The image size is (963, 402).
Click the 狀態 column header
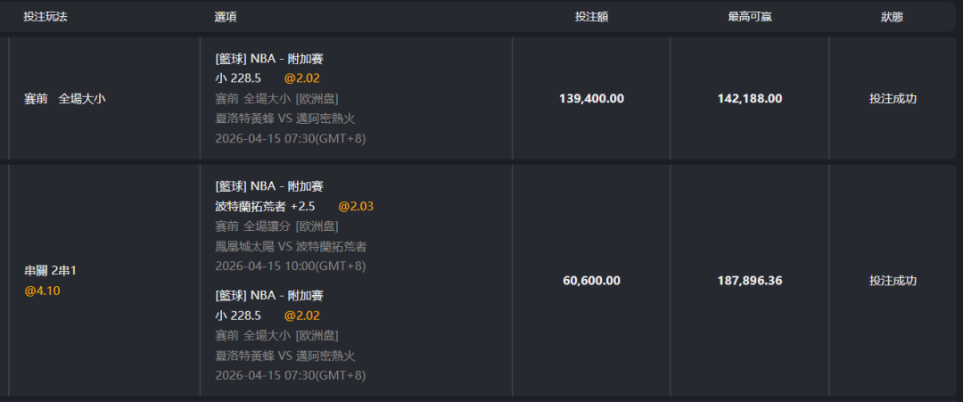pyautogui.click(x=892, y=17)
